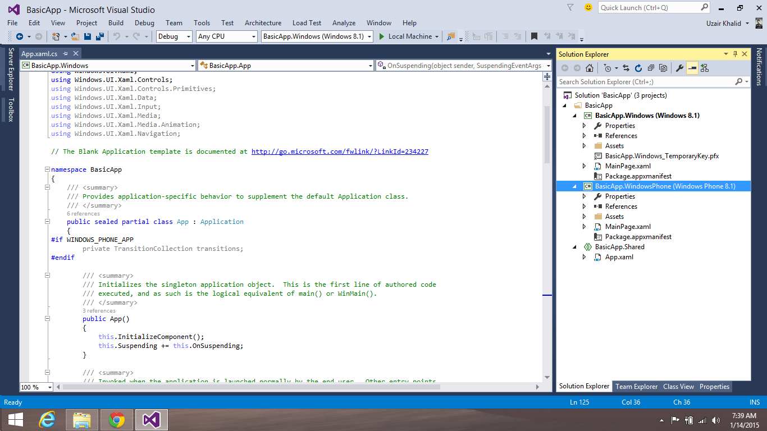The image size is (767, 431).
Task: Click Home icon in Solution Explorer toolbar
Action: pos(589,68)
